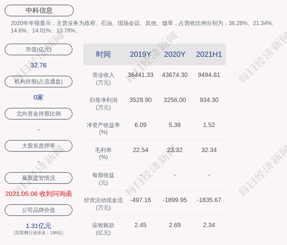Click market value 32.76
This screenshot has width=287, height=245.
pos(39,65)
